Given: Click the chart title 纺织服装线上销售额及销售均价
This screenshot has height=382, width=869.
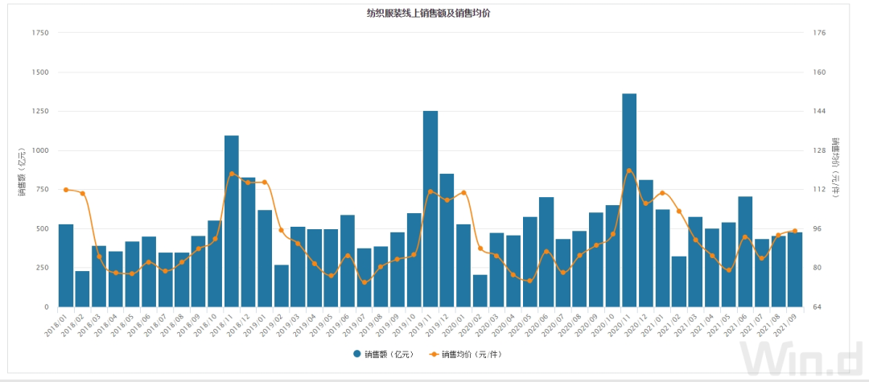Looking at the screenshot, I should 434,14.
